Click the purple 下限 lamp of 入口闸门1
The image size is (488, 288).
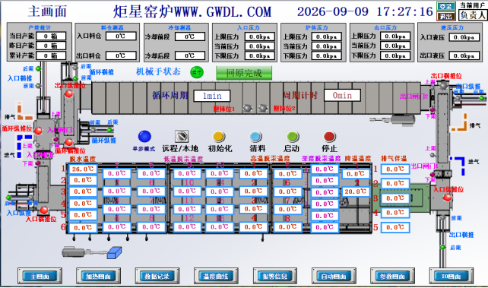point(55,140)
